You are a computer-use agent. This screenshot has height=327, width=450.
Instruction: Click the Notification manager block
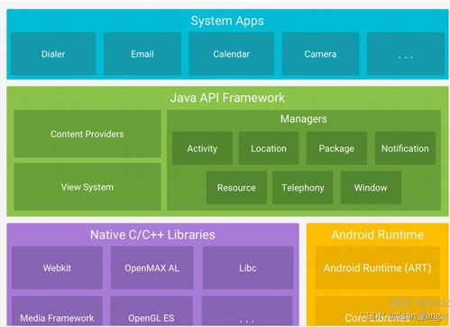(405, 148)
